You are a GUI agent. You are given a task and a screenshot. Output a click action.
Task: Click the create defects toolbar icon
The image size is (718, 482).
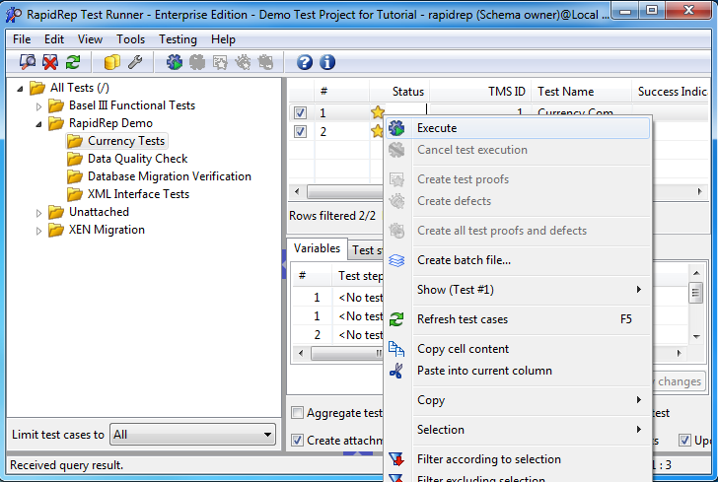pos(243,62)
